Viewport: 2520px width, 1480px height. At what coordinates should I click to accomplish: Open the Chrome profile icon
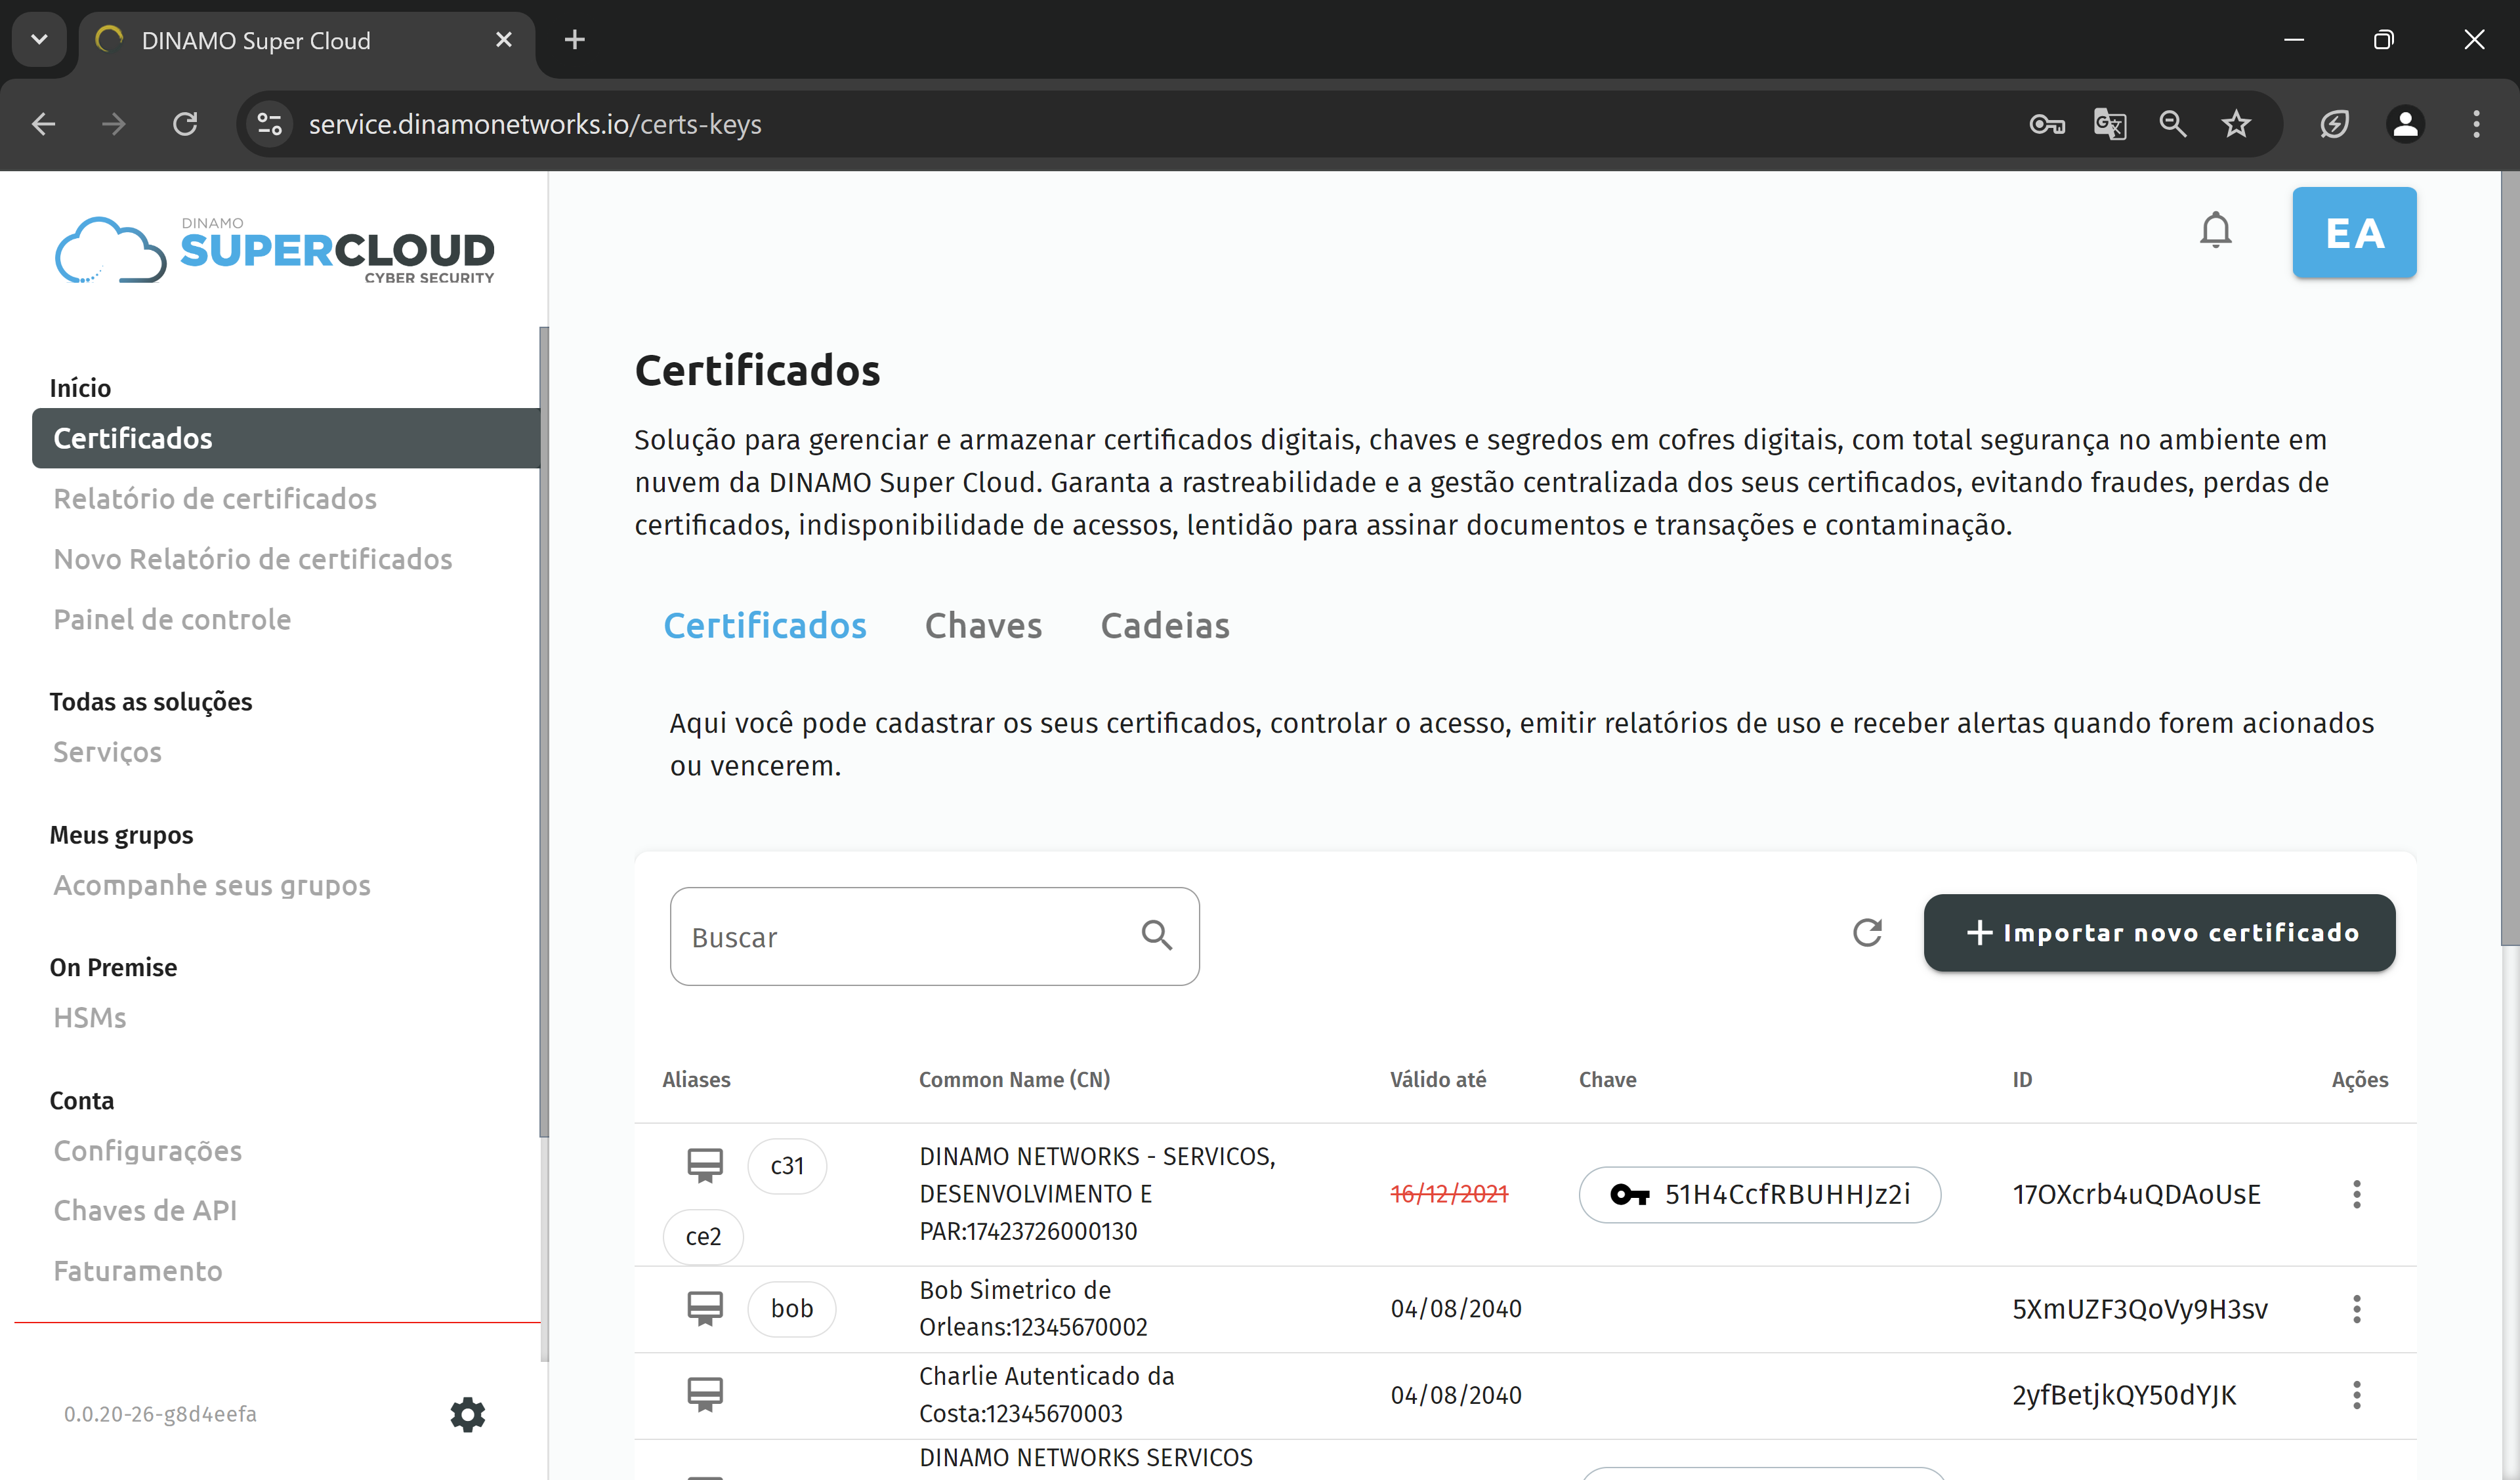(x=2405, y=124)
